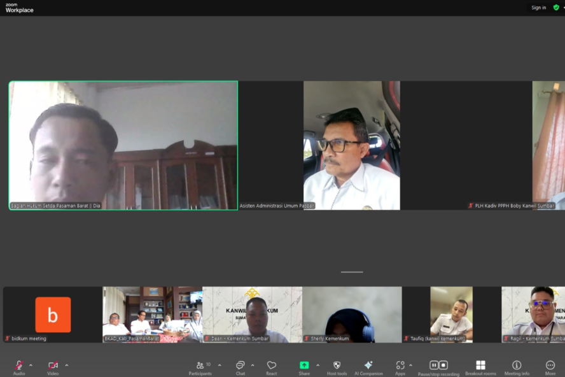Open the Chat panel
The height and width of the screenshot is (377, 565).
point(240,366)
